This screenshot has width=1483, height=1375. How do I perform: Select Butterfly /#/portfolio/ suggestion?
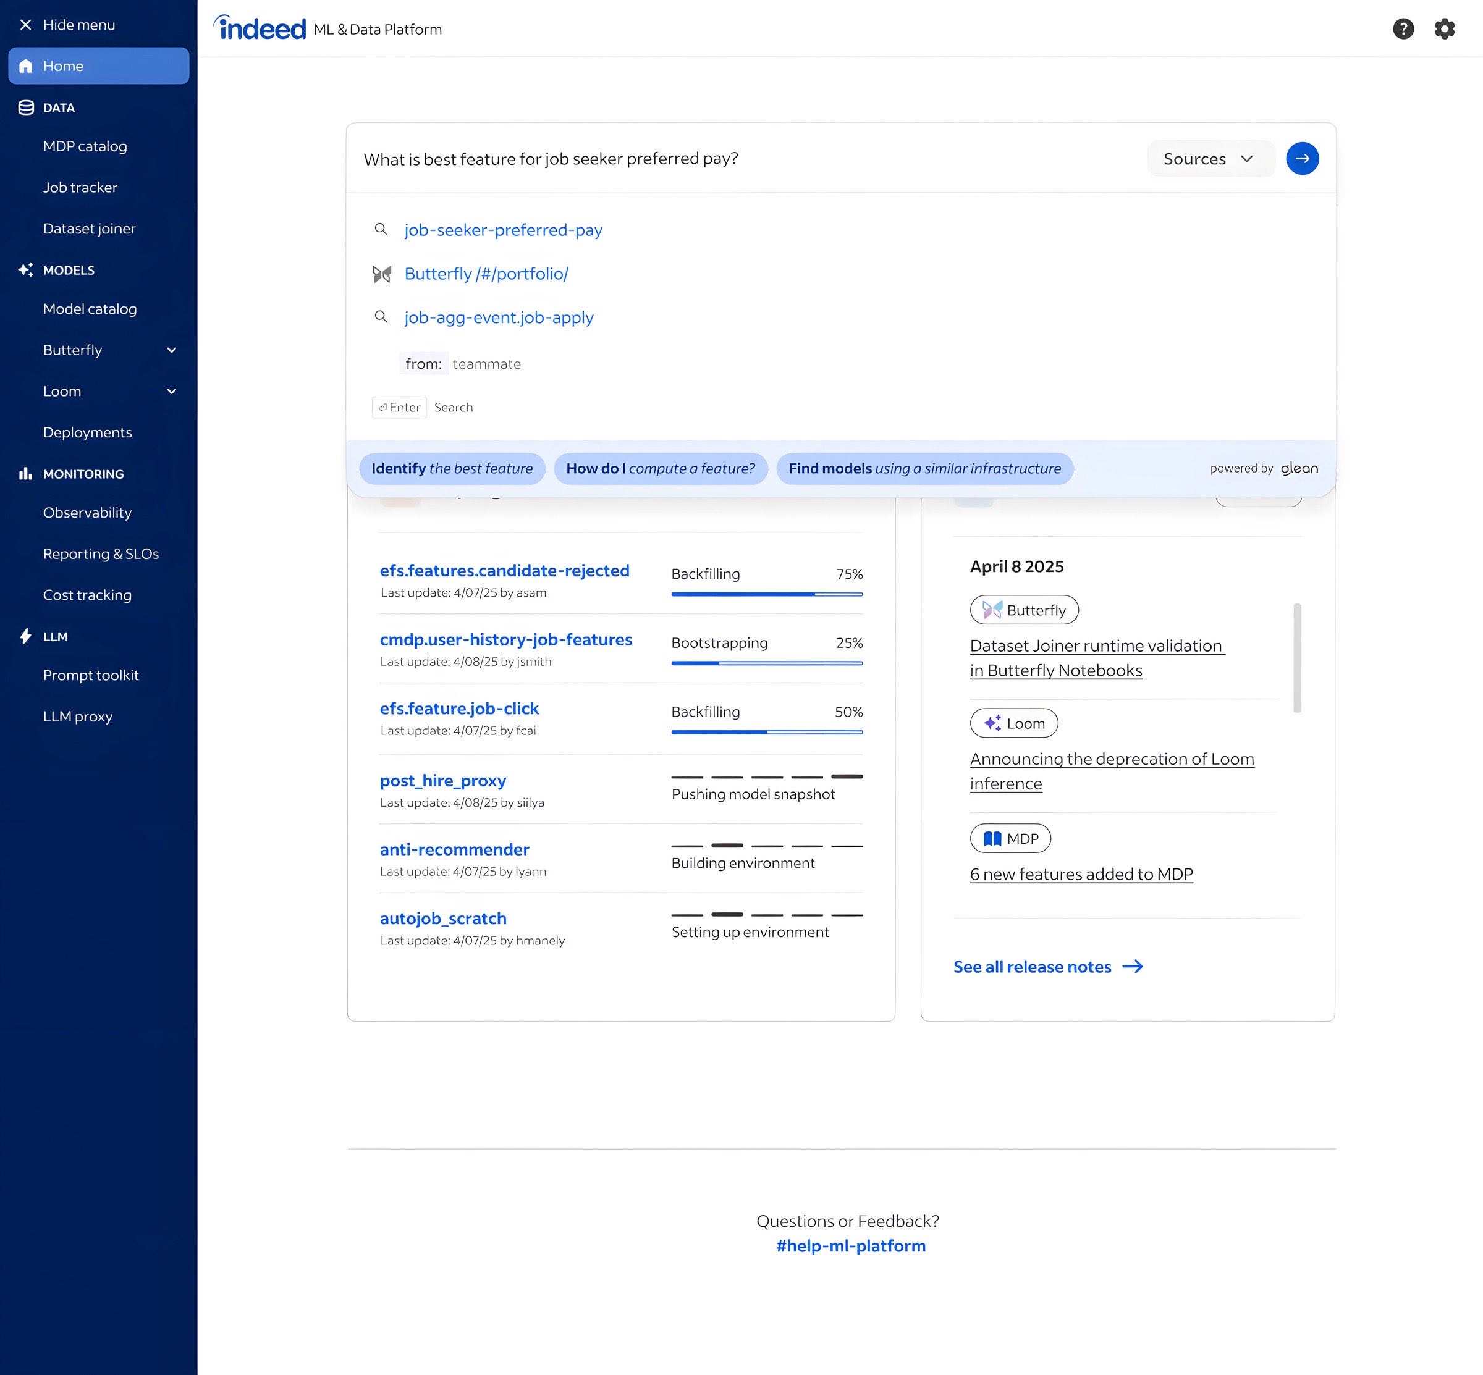pos(486,274)
